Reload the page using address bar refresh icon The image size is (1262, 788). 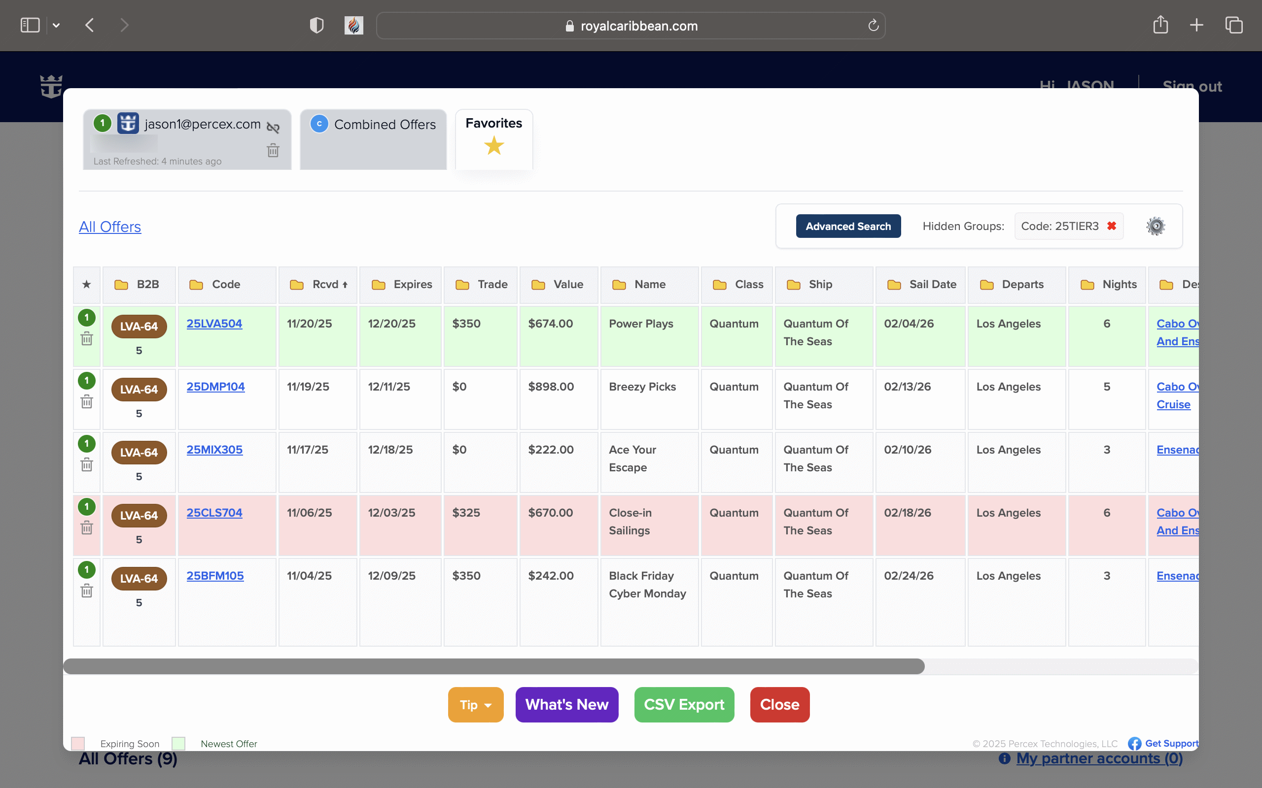(873, 26)
